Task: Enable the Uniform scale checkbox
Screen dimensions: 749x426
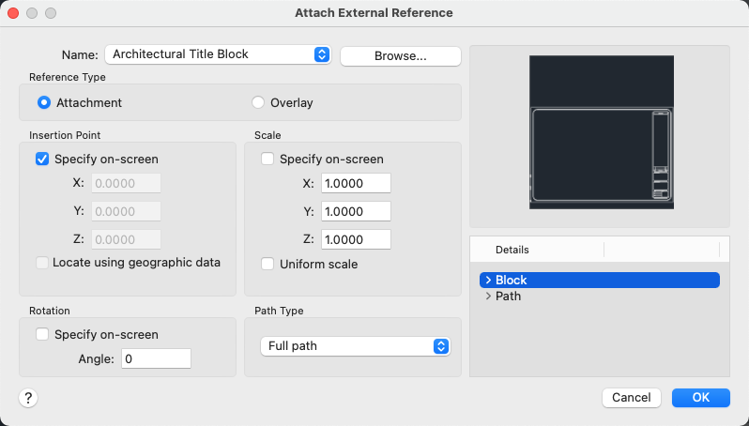Action: tap(267, 265)
